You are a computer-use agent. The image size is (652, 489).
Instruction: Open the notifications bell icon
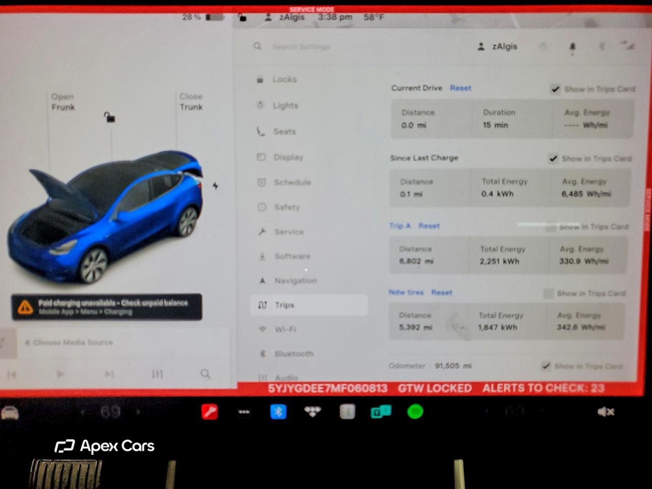[x=572, y=46]
